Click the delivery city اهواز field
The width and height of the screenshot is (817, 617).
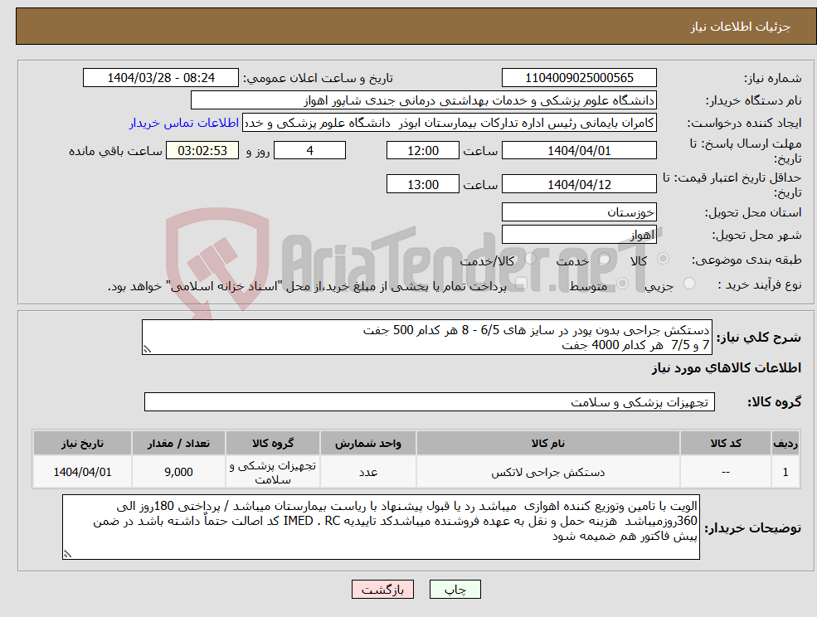coord(579,235)
